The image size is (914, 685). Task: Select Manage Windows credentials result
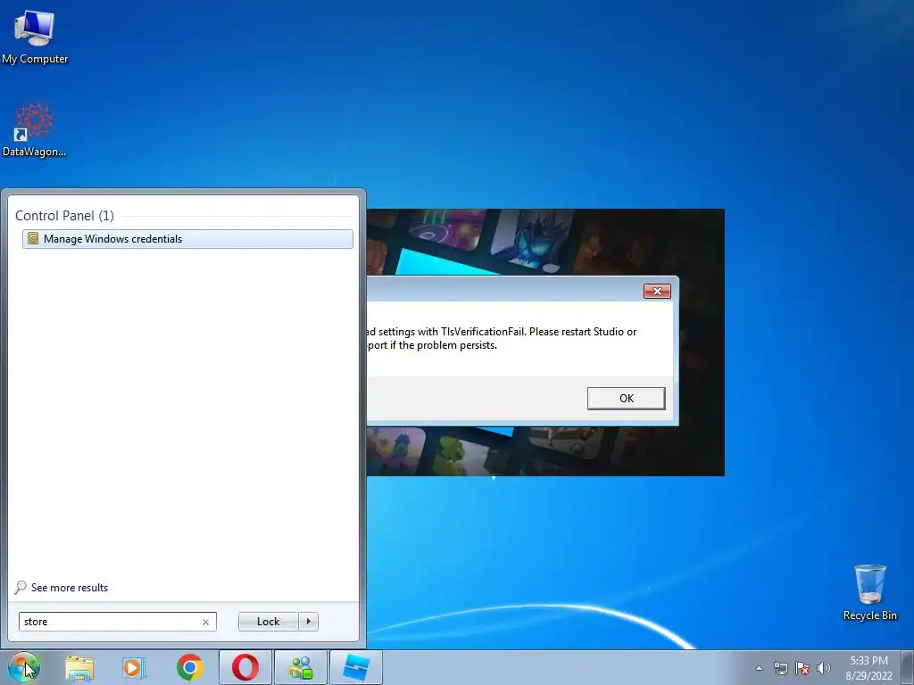coord(187,239)
